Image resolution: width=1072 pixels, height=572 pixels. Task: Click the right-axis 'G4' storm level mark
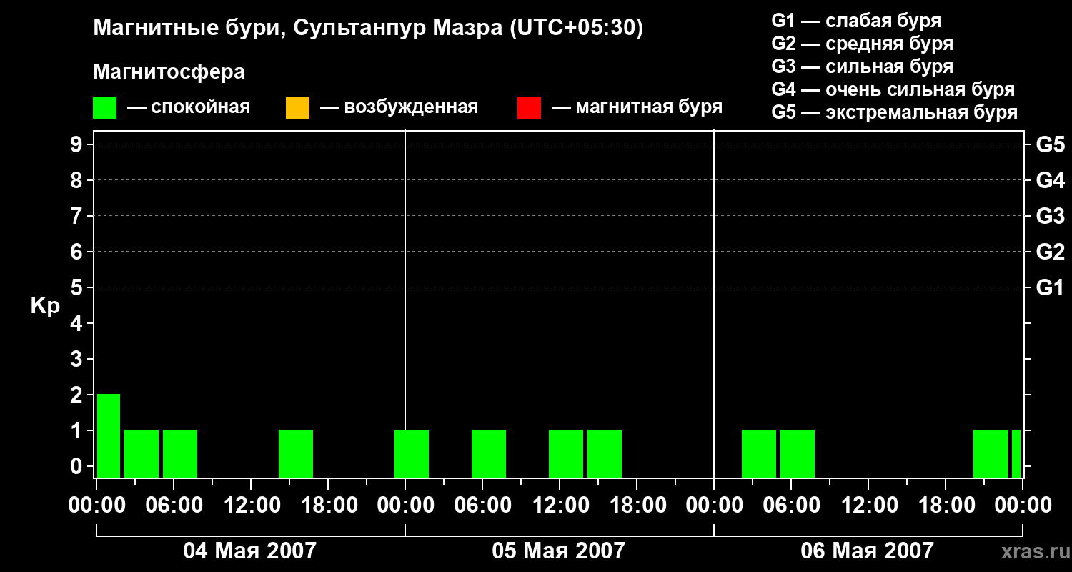[1050, 180]
